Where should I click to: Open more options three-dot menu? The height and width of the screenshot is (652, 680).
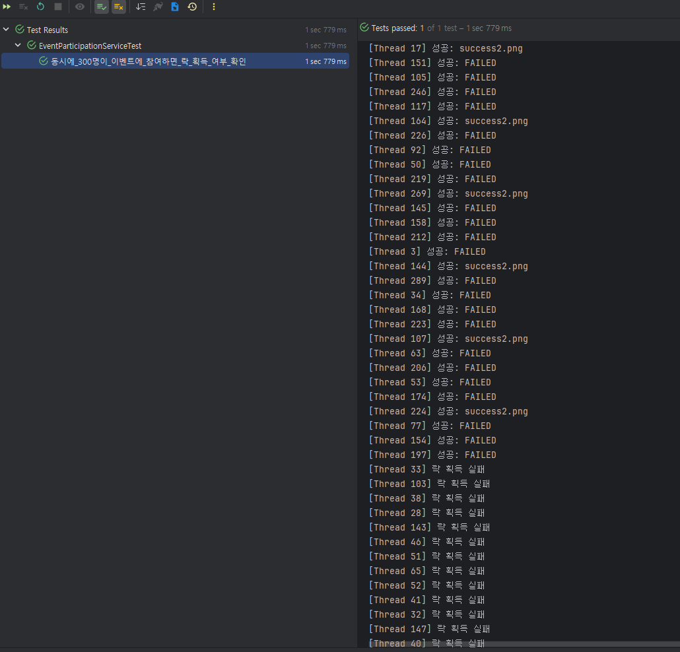click(214, 7)
